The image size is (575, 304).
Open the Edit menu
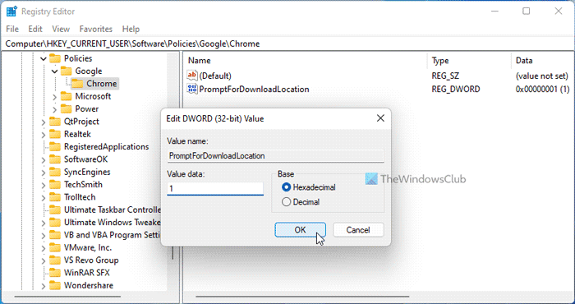click(x=35, y=29)
